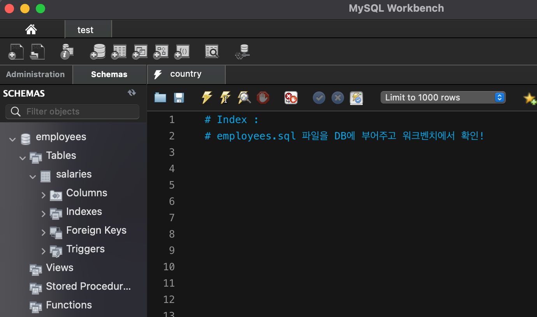The image size is (537, 317).
Task: Select Indexes under salaries
Action: pyautogui.click(x=84, y=211)
